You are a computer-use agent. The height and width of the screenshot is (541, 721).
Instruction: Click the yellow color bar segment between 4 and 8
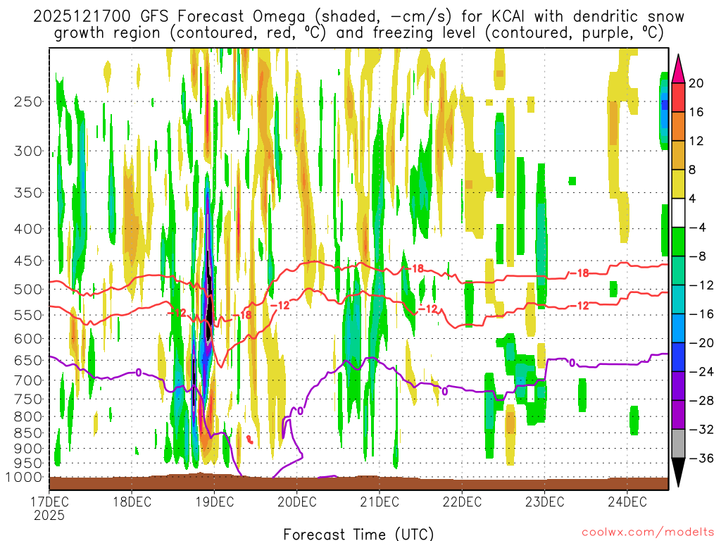(678, 184)
